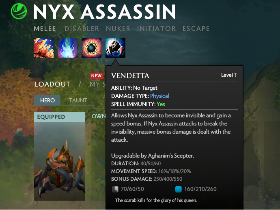Click the MELEE role tag

pos(45,28)
